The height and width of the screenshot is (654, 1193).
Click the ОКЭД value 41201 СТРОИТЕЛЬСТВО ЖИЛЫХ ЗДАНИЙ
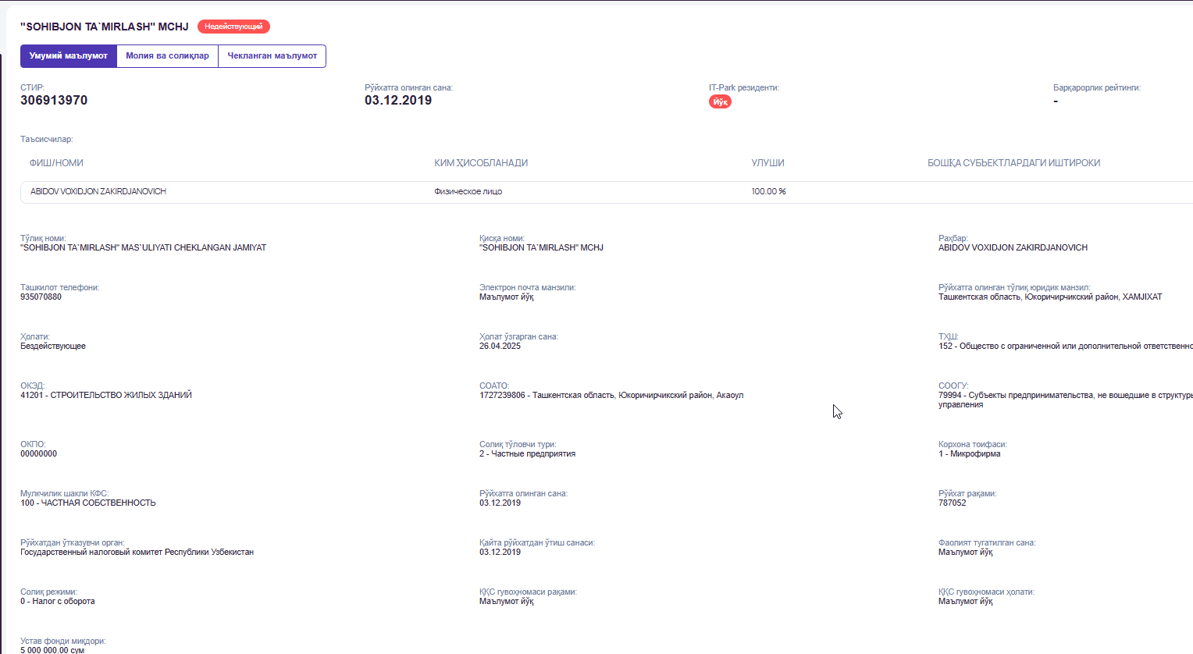click(x=106, y=396)
